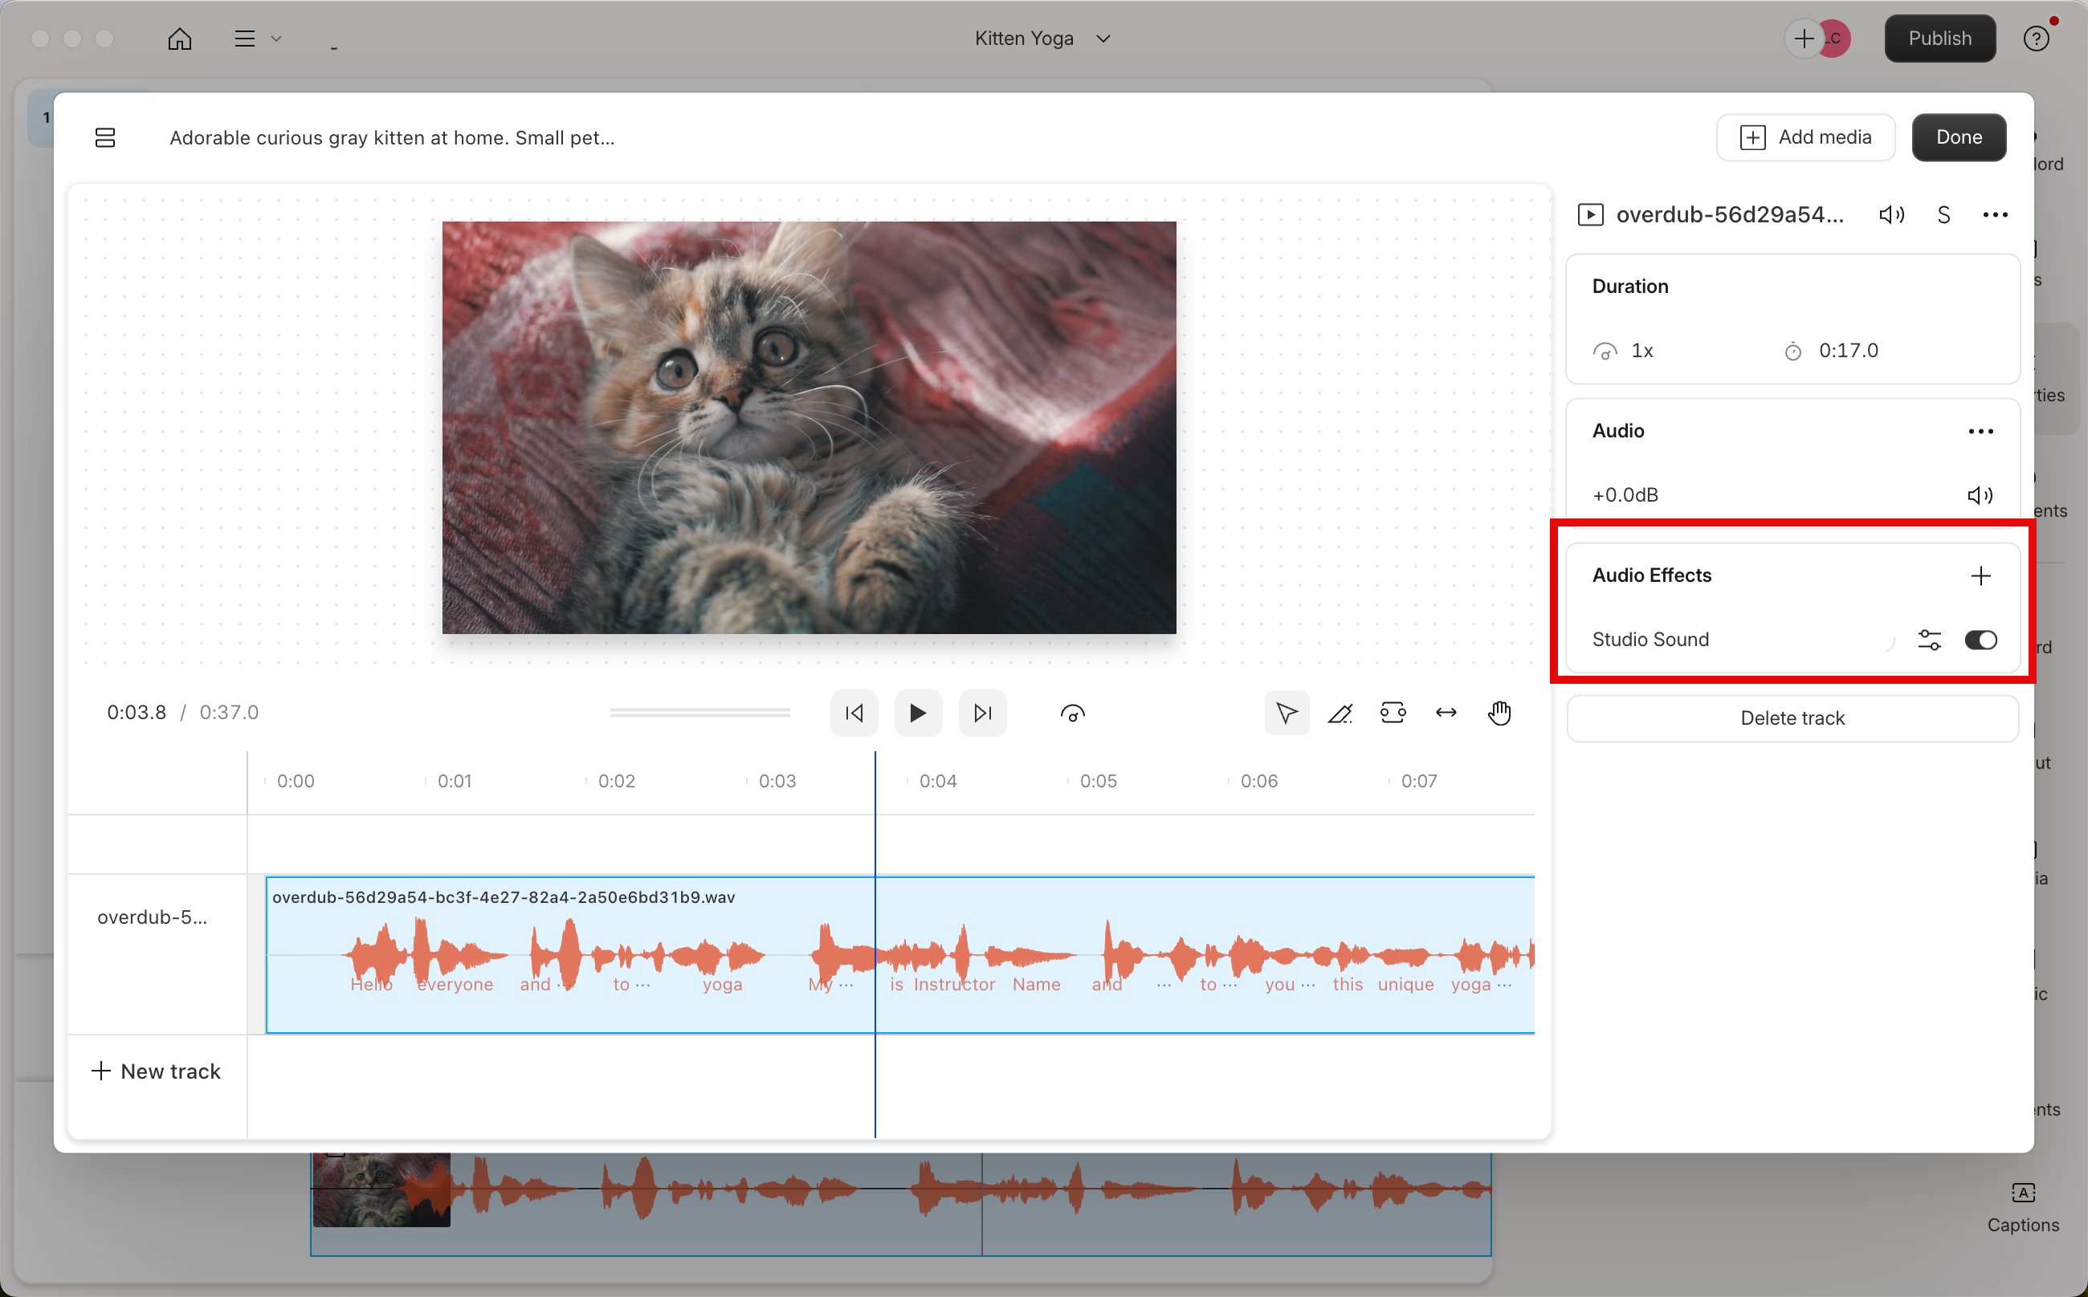Add a collaborator with the plus icon
2088x1297 pixels.
coord(1804,39)
